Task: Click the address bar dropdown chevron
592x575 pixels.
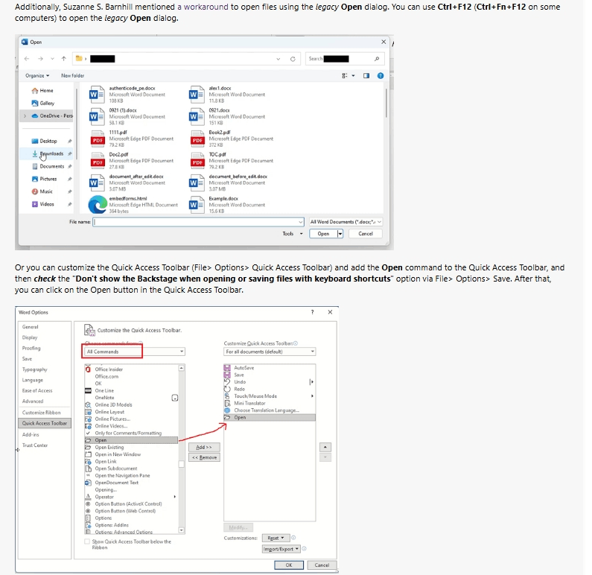Action: point(279,59)
